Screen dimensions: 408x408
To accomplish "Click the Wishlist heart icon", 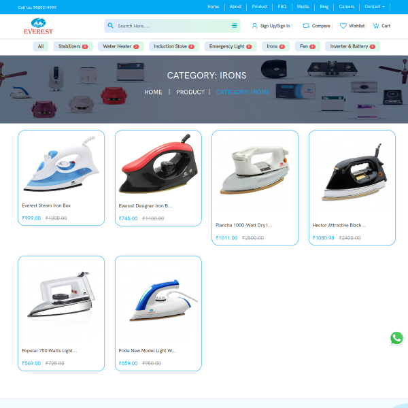I will tap(343, 26).
